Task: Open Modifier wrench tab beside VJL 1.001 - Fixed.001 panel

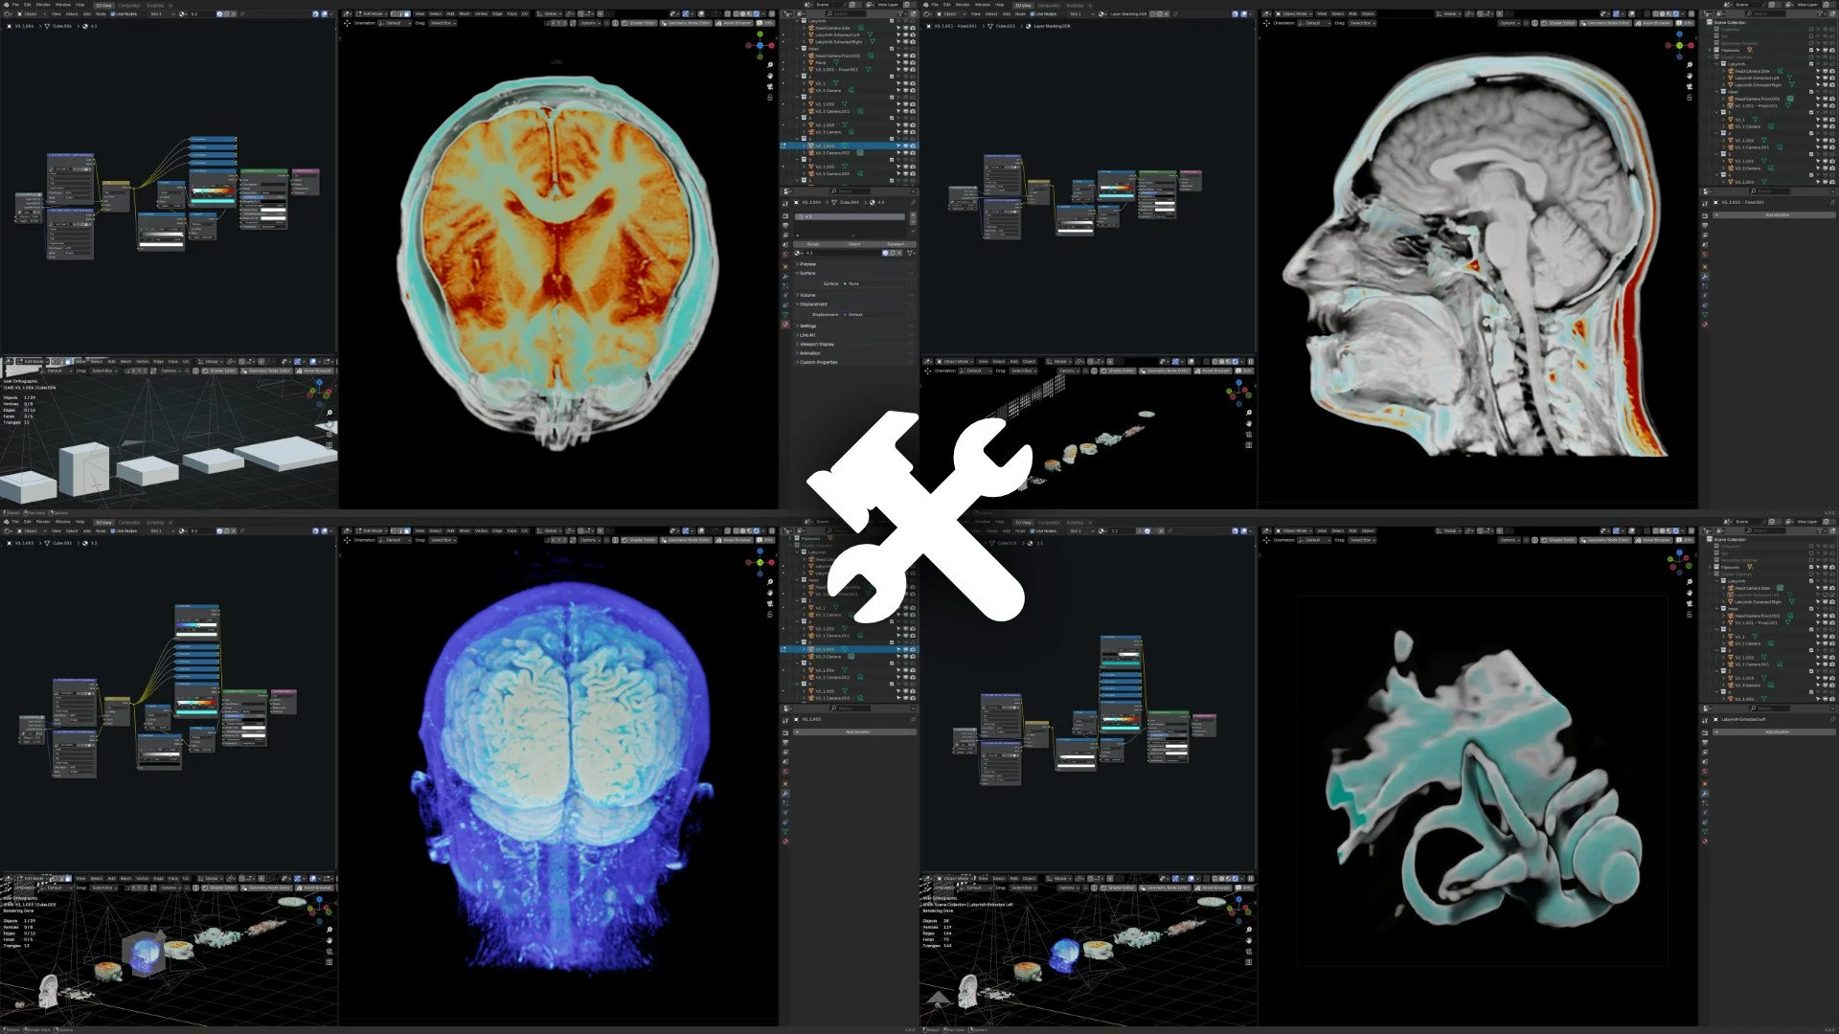Action: coord(1705,276)
